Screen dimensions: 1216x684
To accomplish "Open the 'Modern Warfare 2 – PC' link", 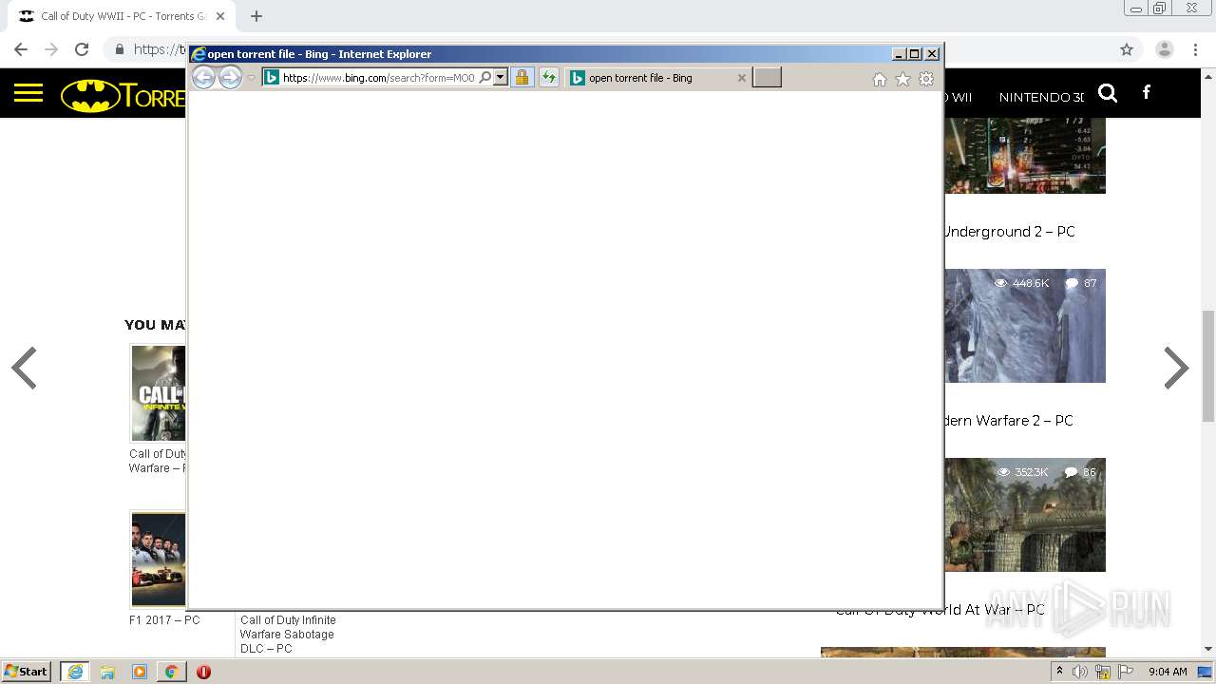I will click(x=1007, y=421).
